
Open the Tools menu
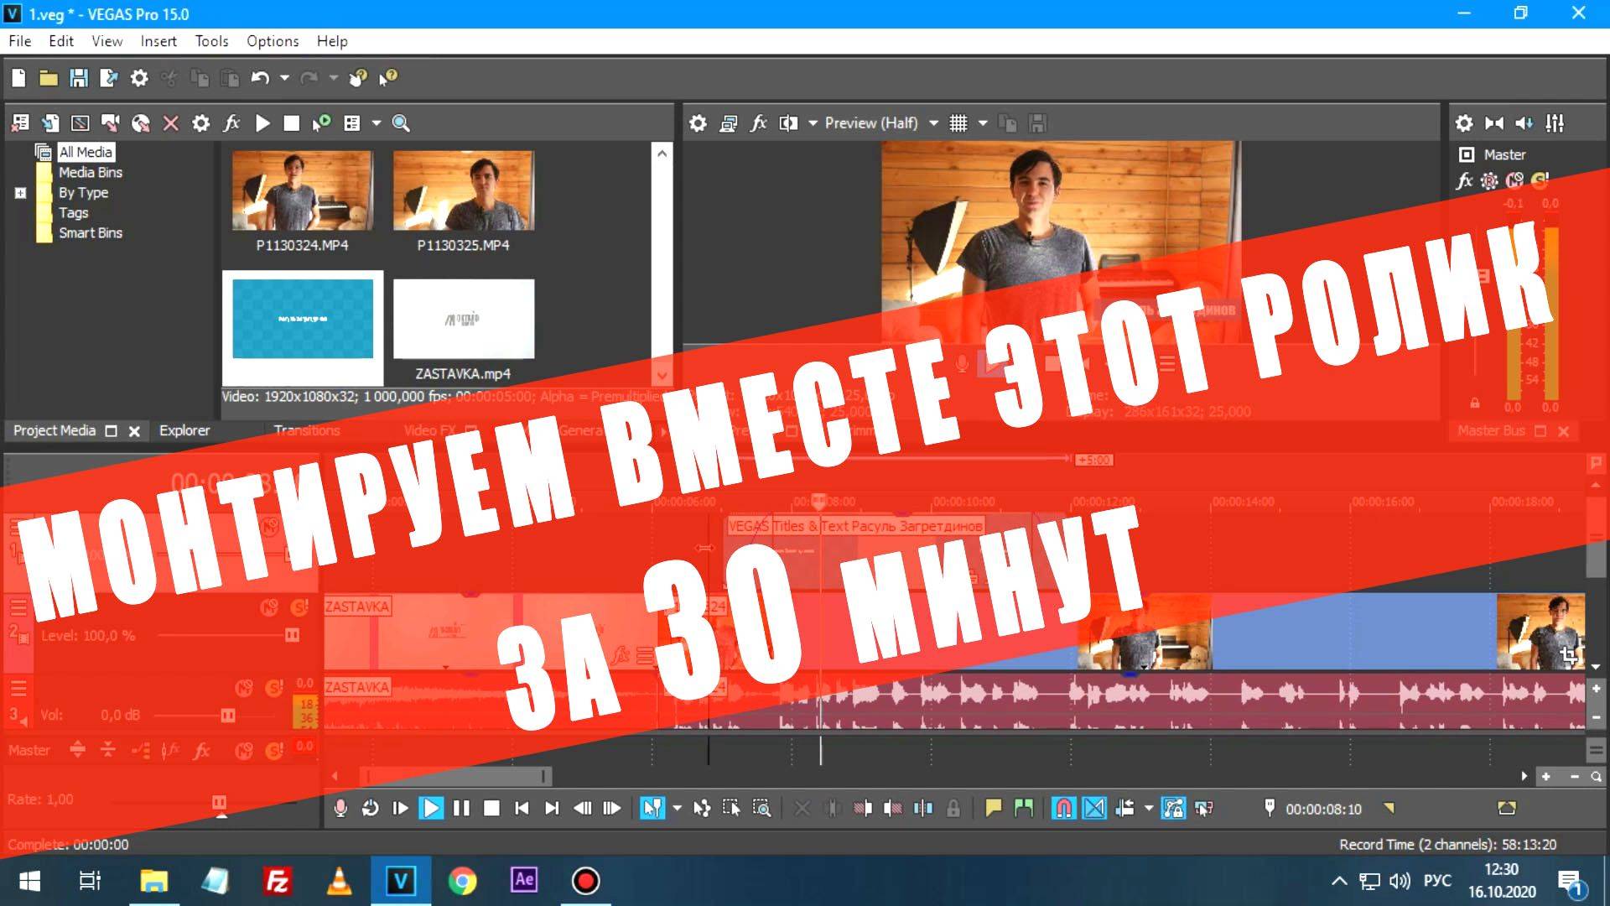point(211,41)
